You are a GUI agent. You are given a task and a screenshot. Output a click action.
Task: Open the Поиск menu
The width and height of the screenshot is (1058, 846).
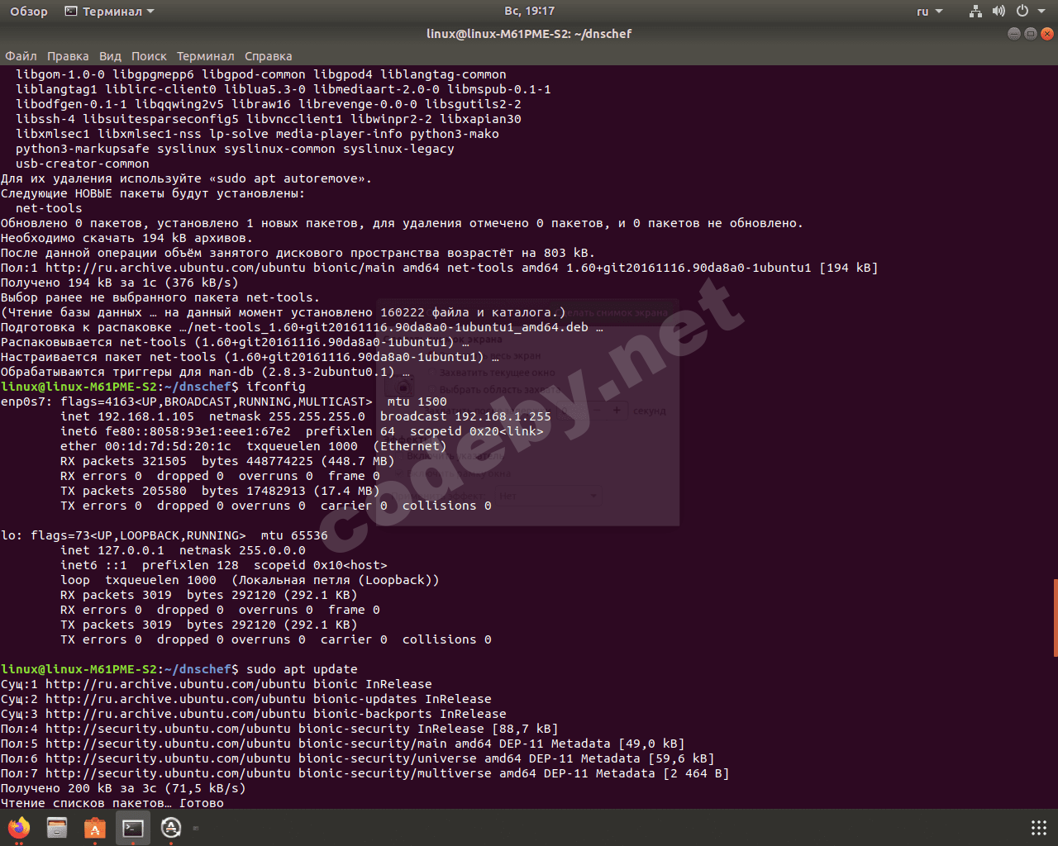click(x=149, y=56)
